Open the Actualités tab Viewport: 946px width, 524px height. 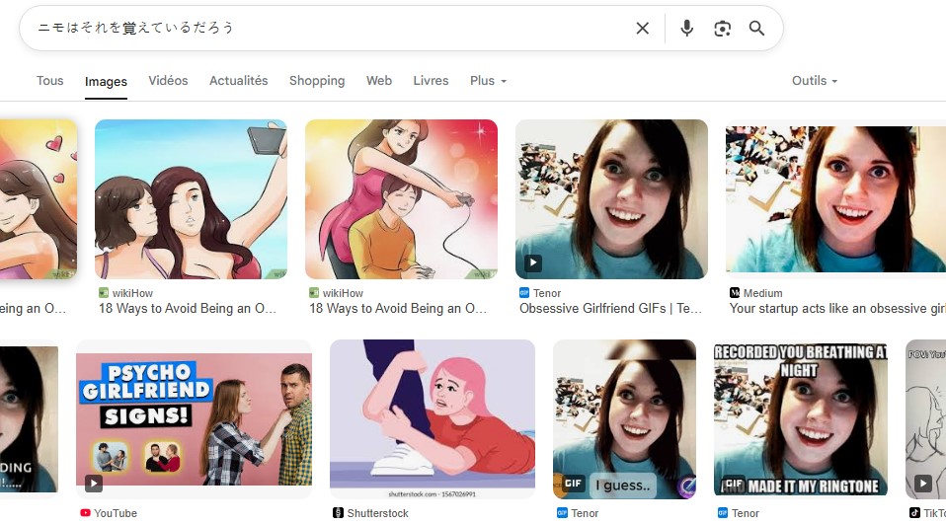238,81
